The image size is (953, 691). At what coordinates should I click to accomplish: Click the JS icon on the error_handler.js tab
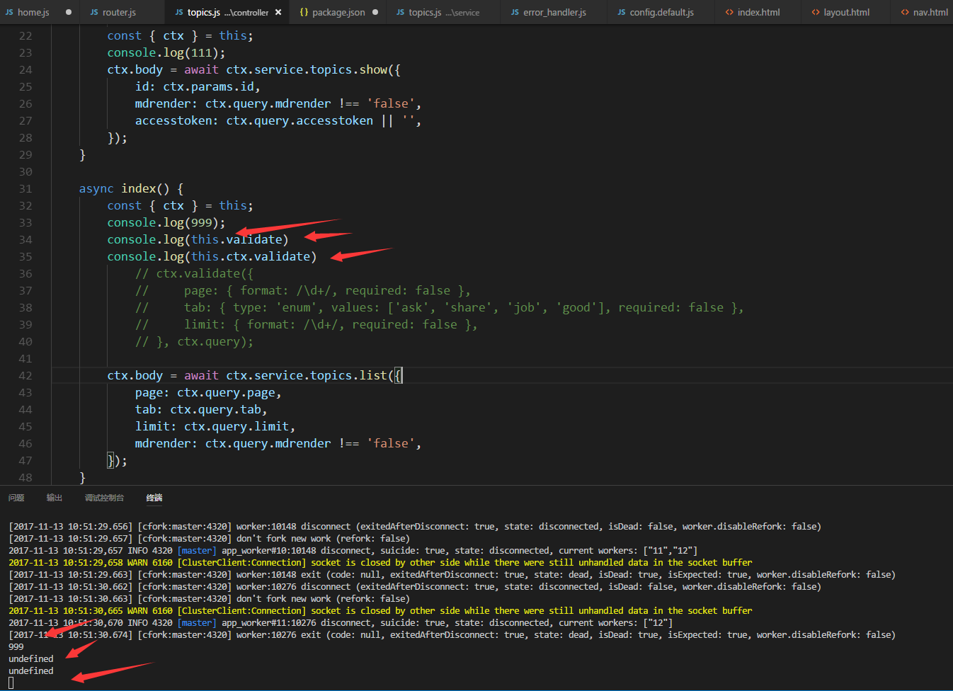(515, 11)
